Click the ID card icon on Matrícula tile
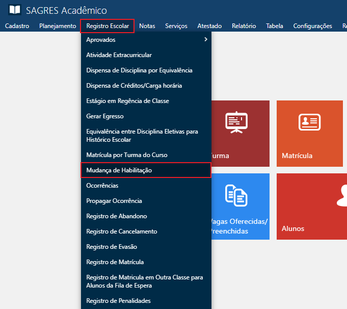The height and width of the screenshot is (309, 347). click(309, 122)
